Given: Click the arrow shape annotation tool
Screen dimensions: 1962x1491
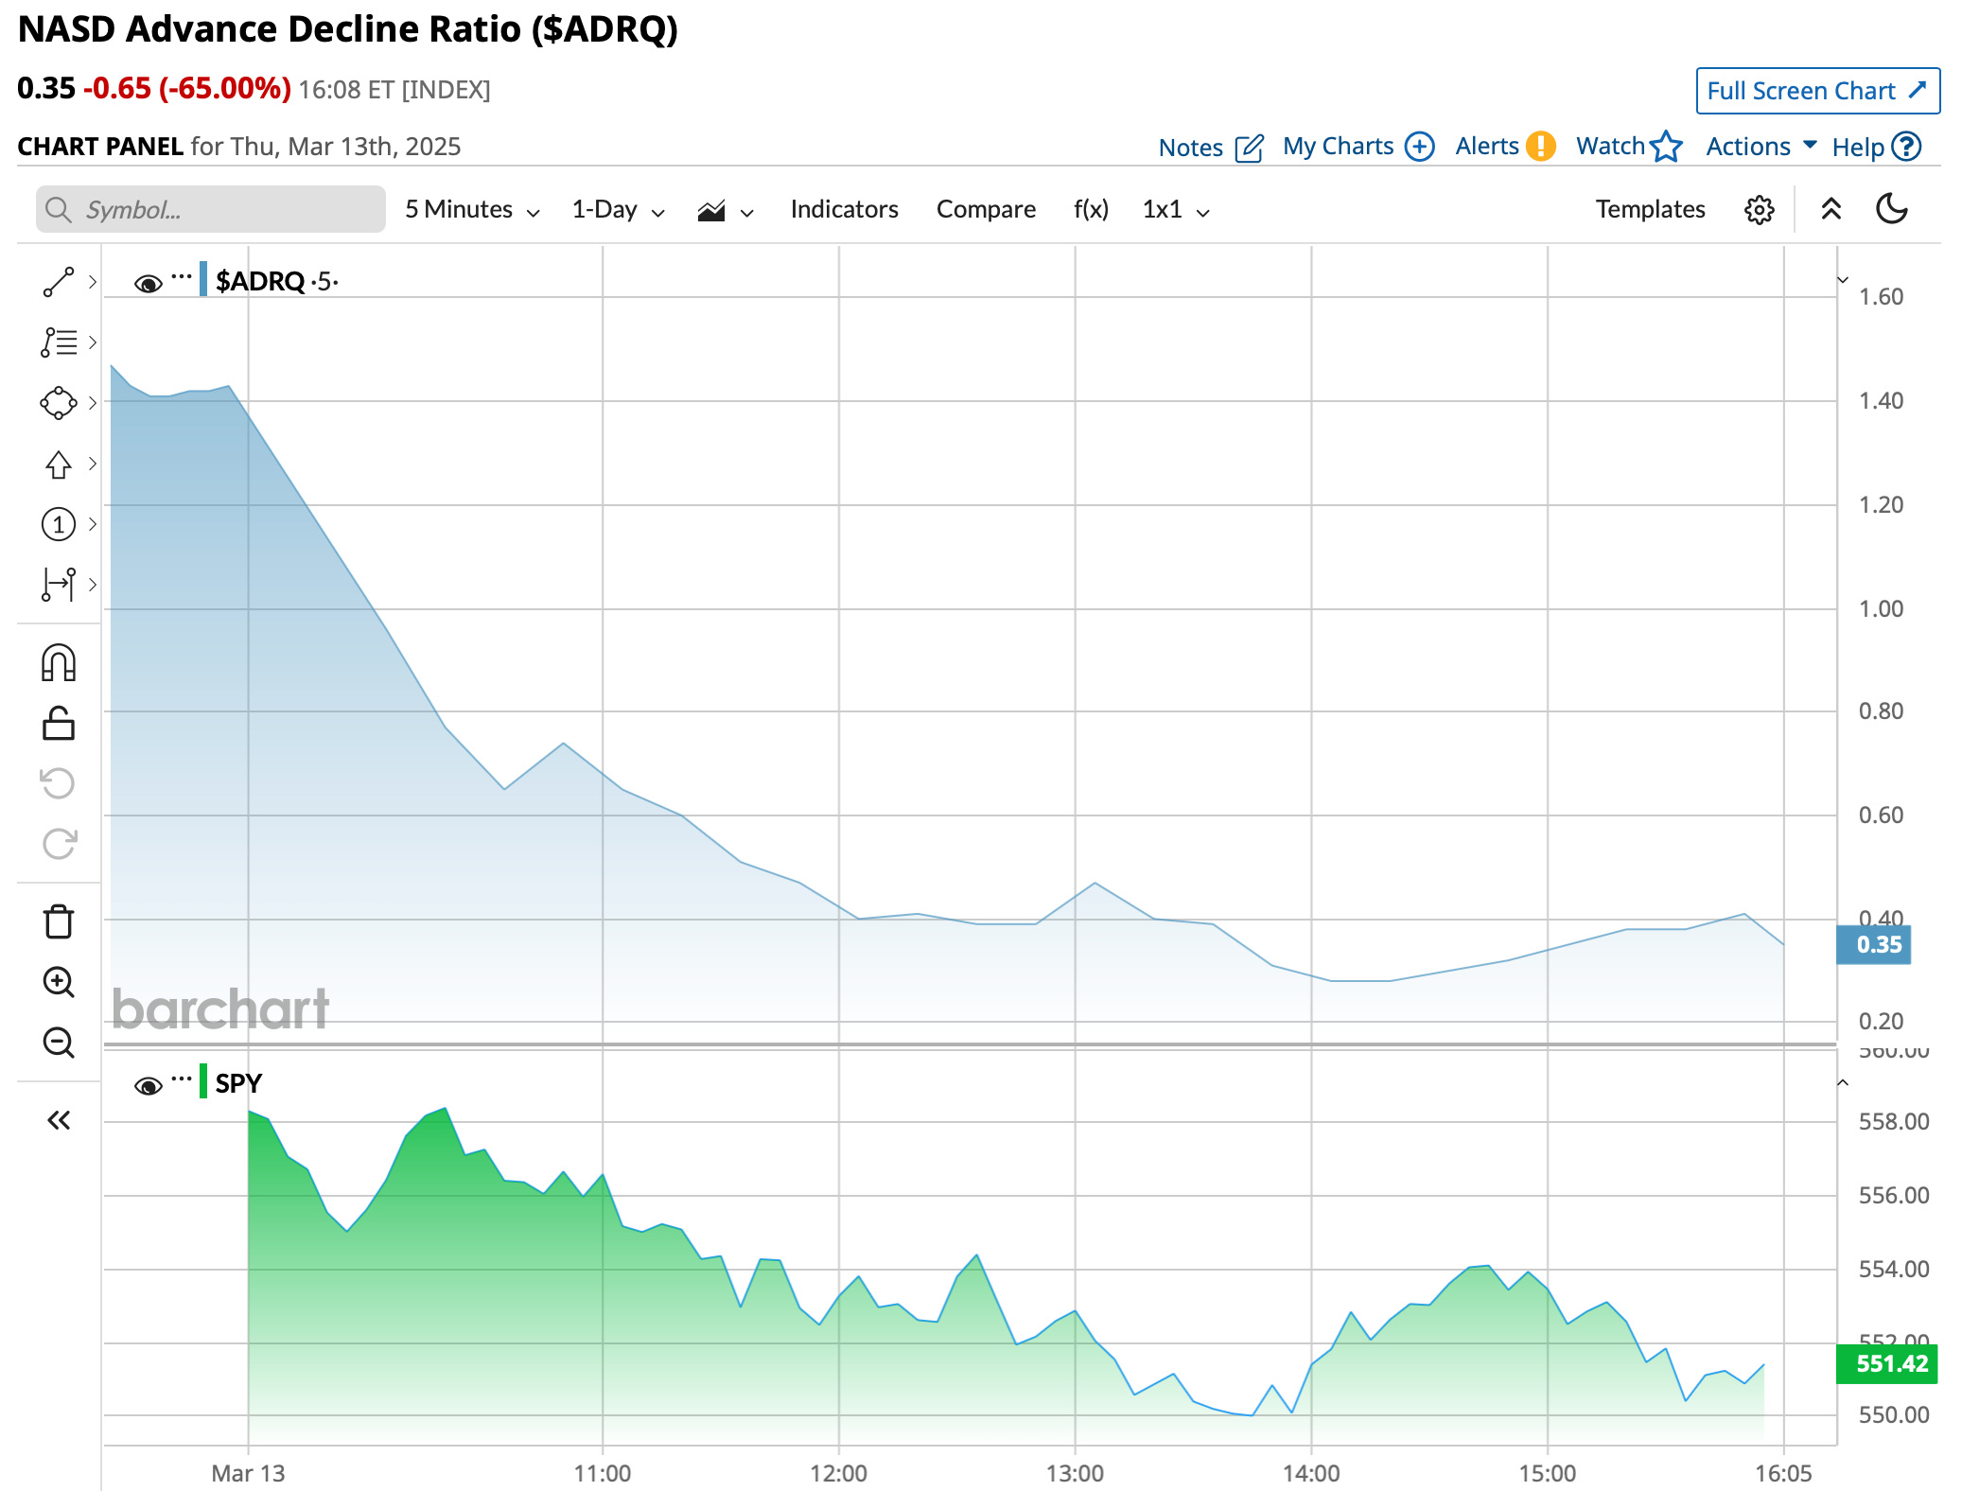Looking at the screenshot, I should (59, 464).
